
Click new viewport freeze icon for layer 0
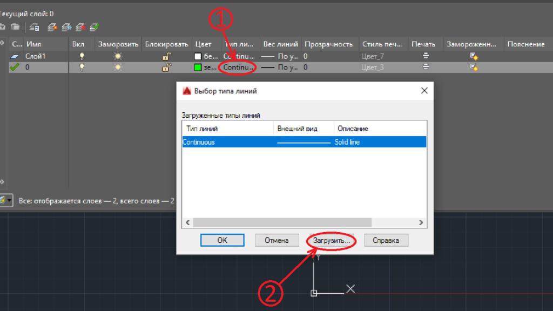pos(474,67)
